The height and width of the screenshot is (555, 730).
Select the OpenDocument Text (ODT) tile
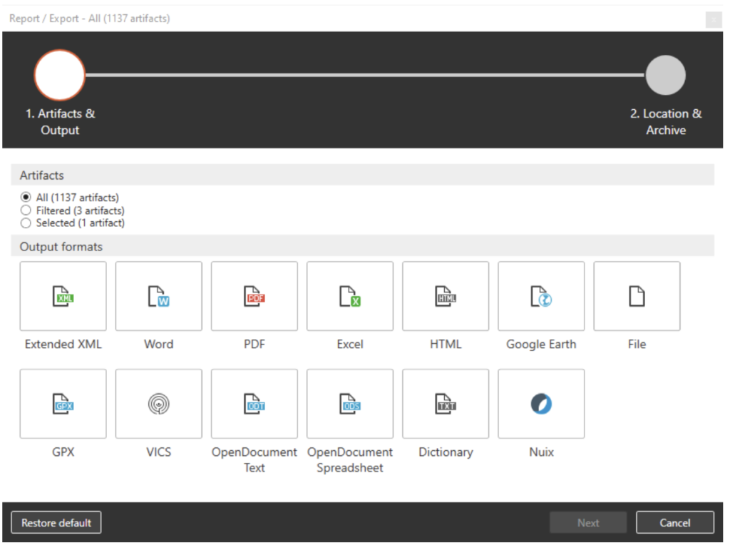click(x=255, y=404)
